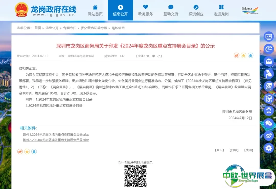276x189 pixels.
Task: Share the page via the QQ penguin icon
Action: coord(34,151)
